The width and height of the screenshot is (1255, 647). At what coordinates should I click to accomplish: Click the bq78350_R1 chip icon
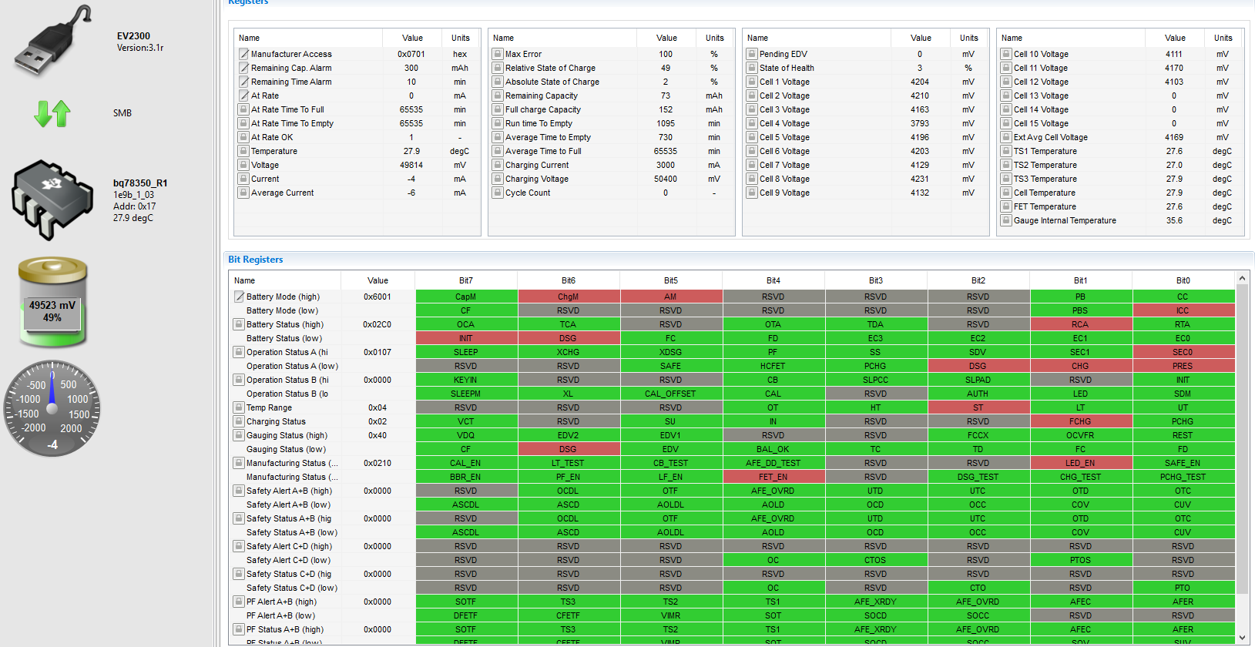[52, 199]
